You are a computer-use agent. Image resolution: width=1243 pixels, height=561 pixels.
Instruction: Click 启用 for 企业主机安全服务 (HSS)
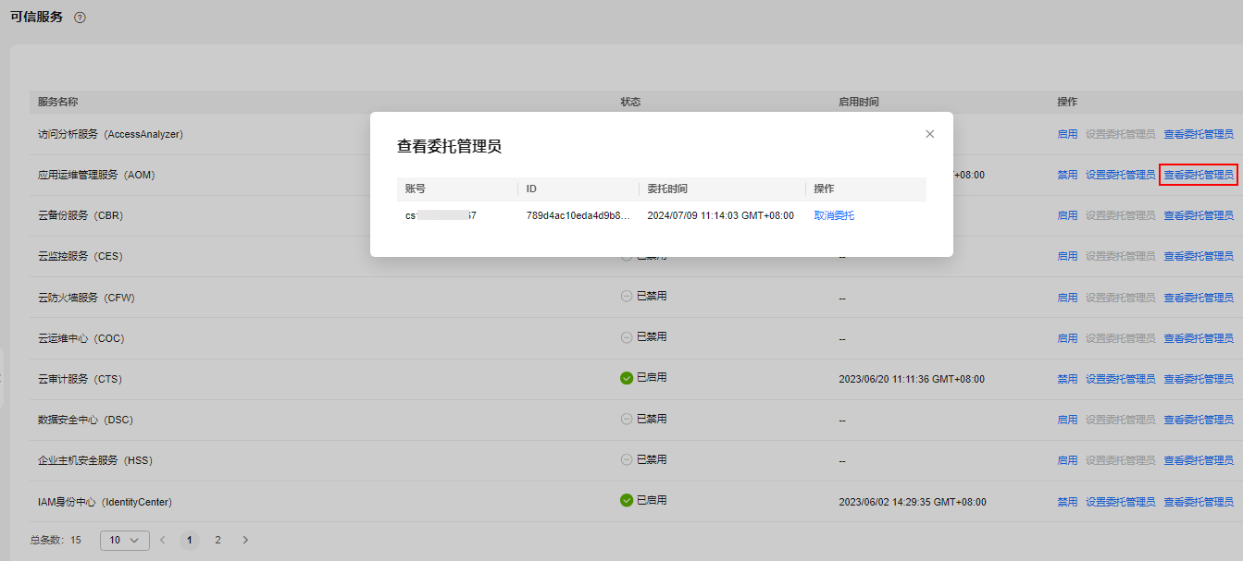click(1067, 460)
